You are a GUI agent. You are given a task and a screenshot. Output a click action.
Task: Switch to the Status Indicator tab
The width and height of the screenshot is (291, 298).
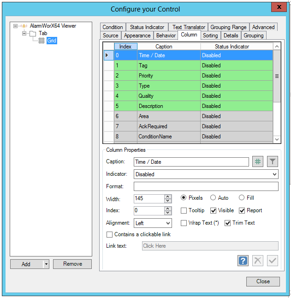tap(147, 27)
